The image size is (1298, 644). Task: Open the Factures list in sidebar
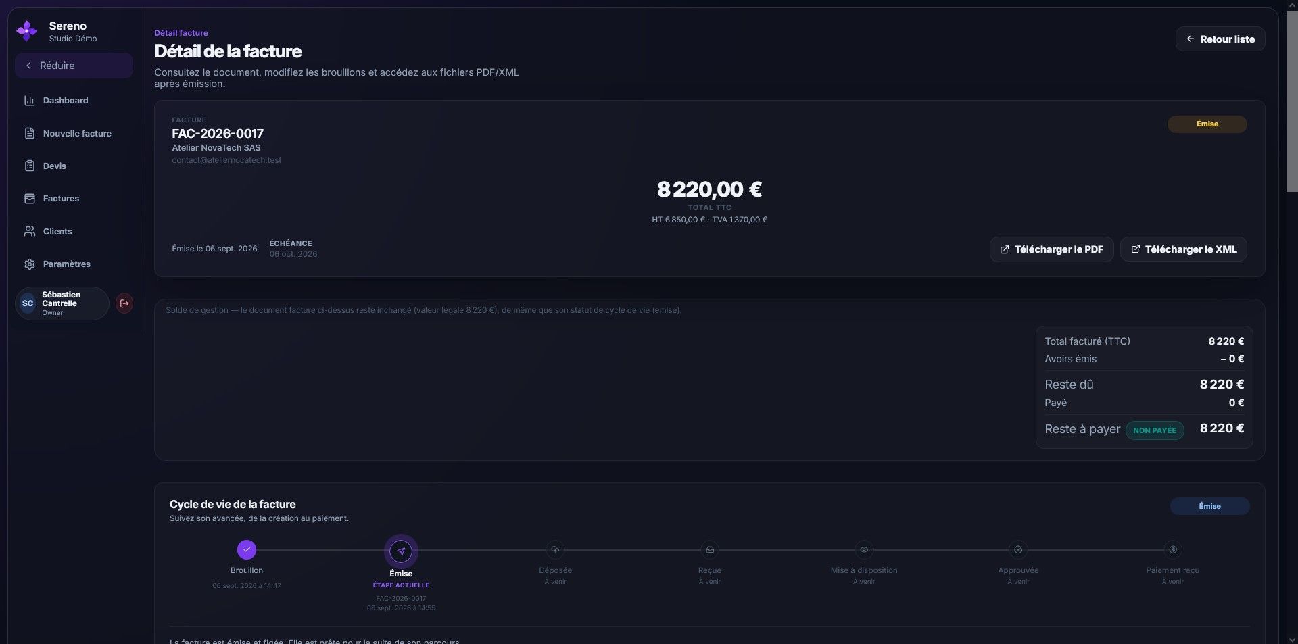74,199
